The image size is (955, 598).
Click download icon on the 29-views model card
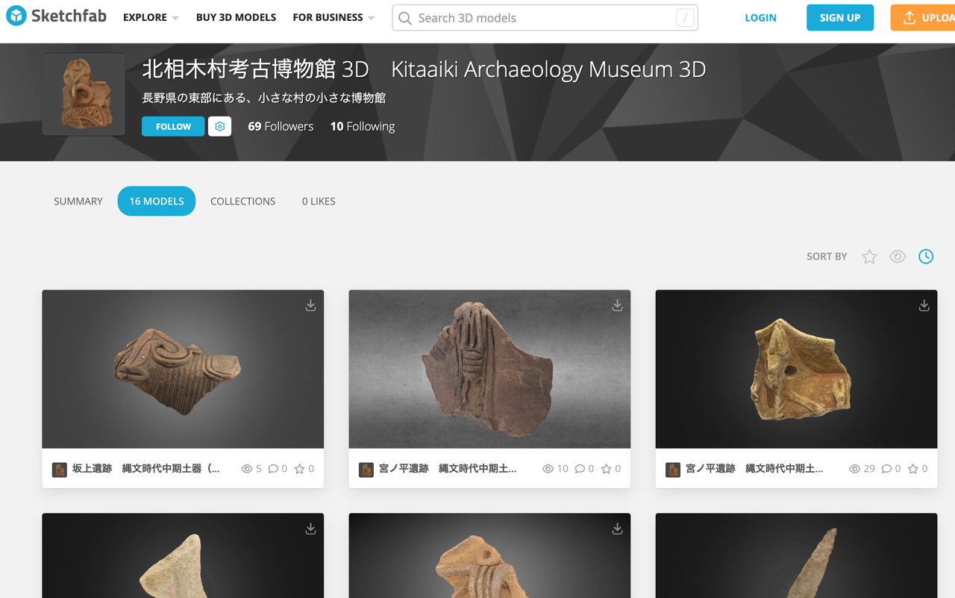click(x=924, y=305)
